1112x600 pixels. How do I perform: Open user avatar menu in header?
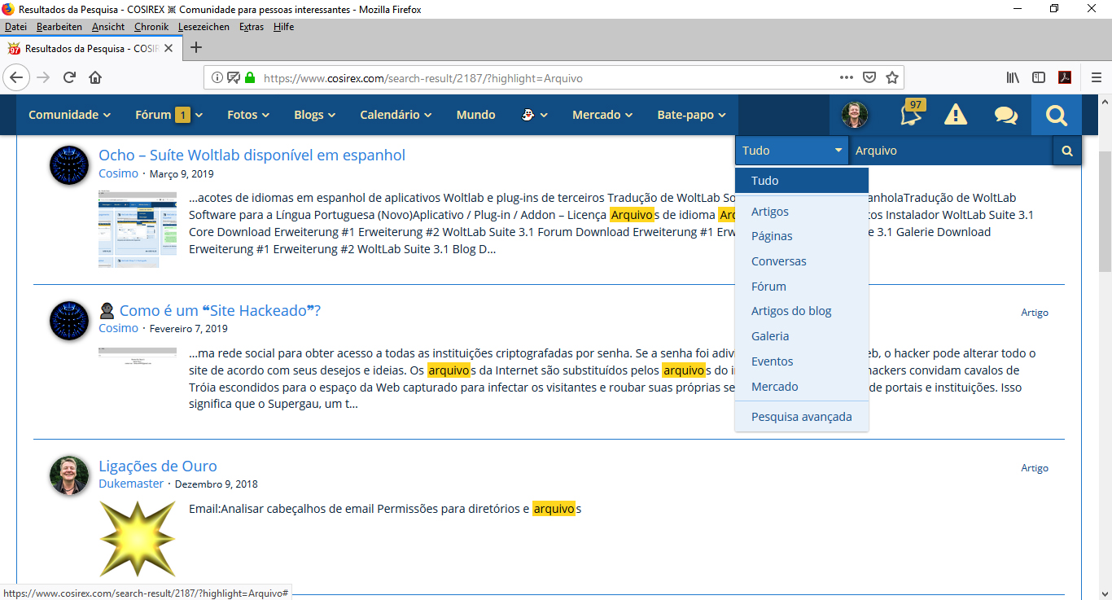[x=855, y=115]
